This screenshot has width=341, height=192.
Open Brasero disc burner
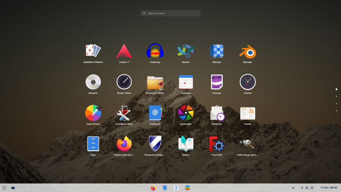point(93,82)
